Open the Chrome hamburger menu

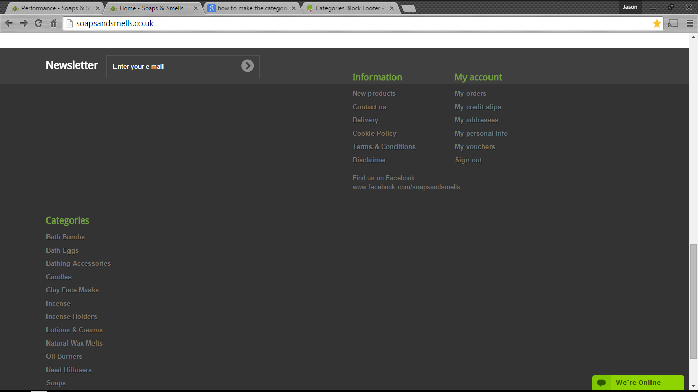click(690, 23)
